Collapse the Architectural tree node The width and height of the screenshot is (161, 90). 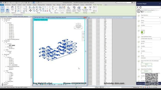[3, 20]
